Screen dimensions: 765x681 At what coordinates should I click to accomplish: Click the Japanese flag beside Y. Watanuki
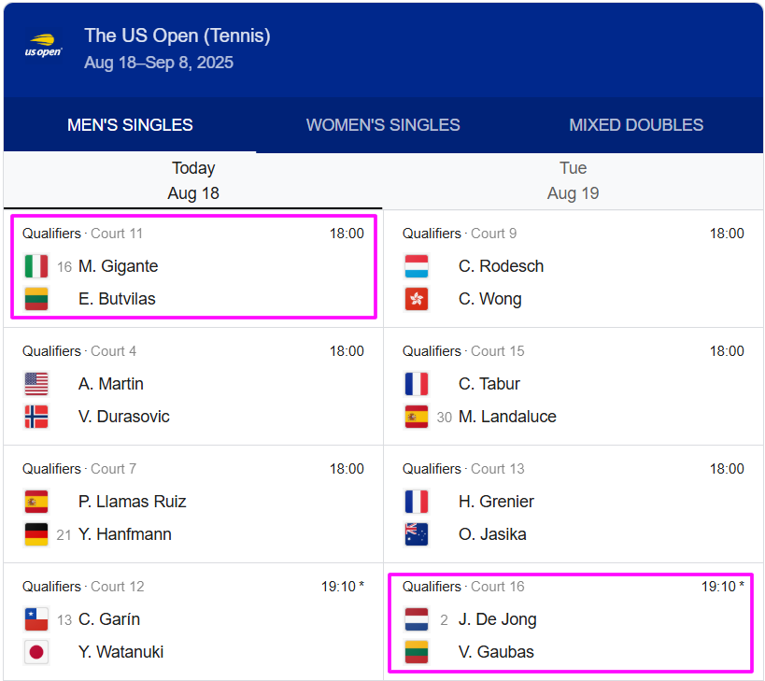click(36, 652)
